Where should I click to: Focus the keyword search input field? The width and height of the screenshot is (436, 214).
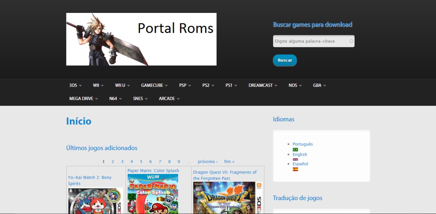coord(314,41)
